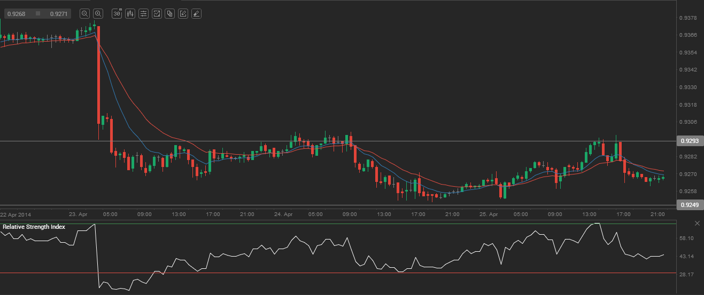Click the 0.9271 buy price
The width and height of the screenshot is (704, 295).
59,14
